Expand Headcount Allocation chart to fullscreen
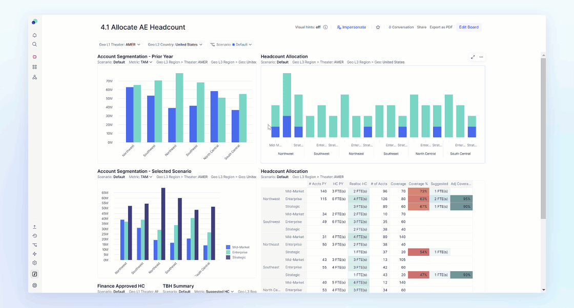 (x=473, y=57)
